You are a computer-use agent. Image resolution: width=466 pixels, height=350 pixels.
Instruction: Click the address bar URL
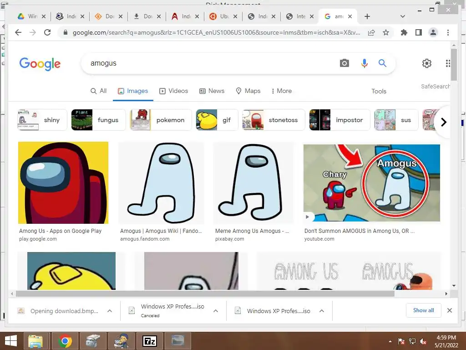(216, 32)
